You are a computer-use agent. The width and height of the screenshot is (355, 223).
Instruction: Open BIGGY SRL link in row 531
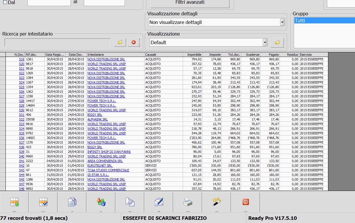(95, 115)
